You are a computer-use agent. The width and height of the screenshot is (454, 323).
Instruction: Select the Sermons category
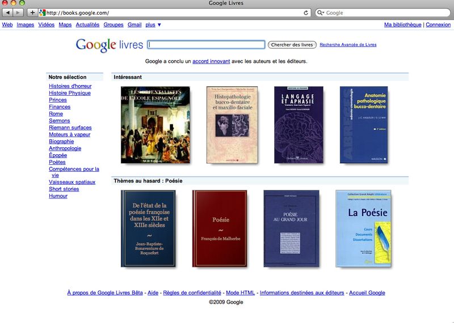(x=60, y=121)
